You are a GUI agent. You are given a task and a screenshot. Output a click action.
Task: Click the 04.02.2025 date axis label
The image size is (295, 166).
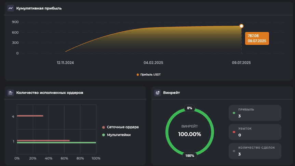click(153, 63)
